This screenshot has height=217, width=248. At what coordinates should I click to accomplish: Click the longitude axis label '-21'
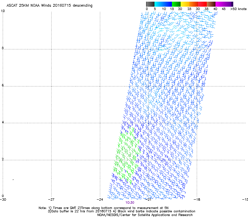click(148, 200)
